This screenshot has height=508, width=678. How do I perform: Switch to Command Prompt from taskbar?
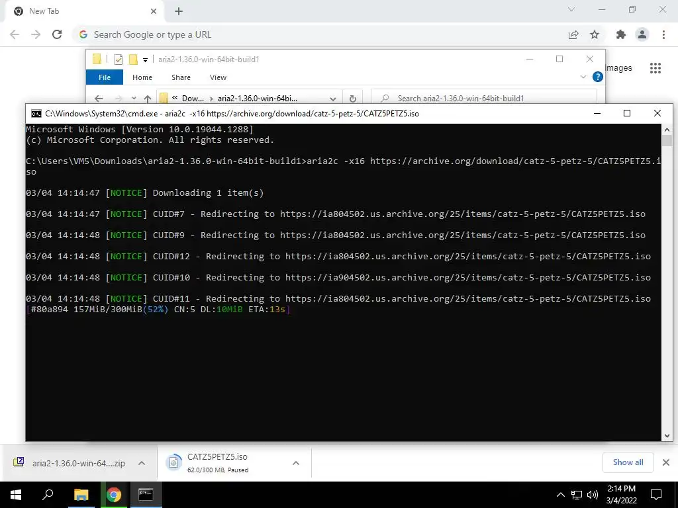[146, 495]
